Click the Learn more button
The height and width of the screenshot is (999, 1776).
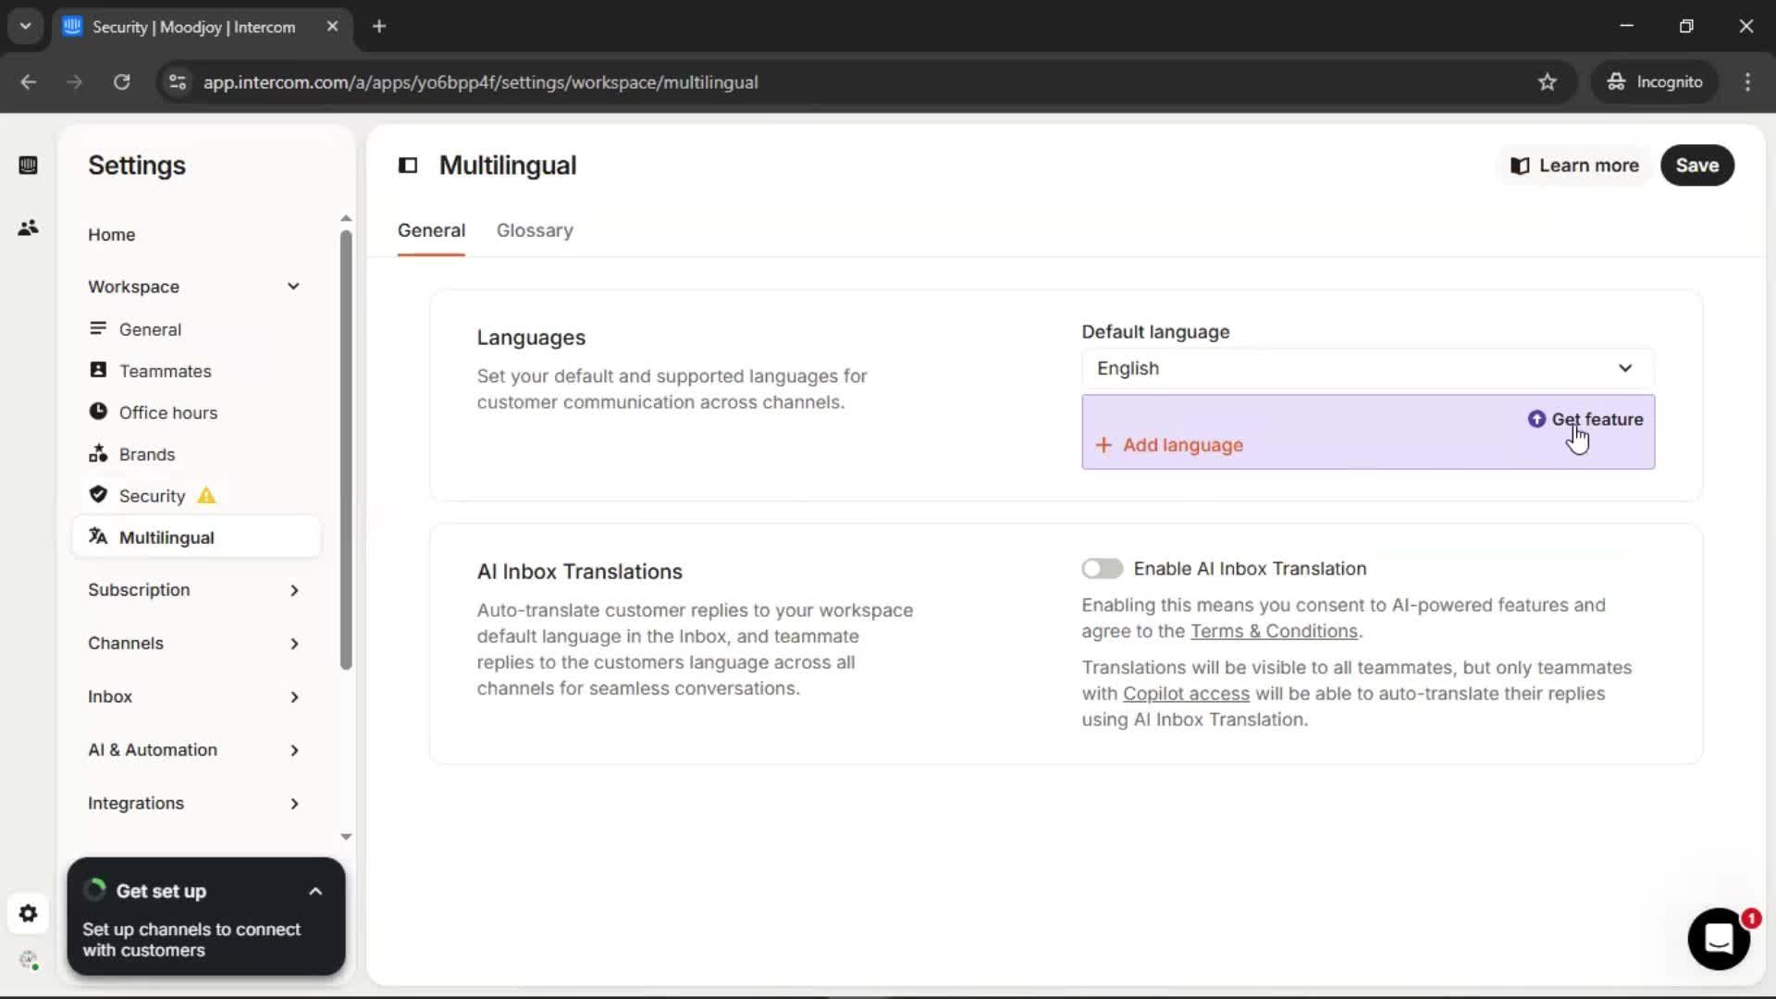1574,166
